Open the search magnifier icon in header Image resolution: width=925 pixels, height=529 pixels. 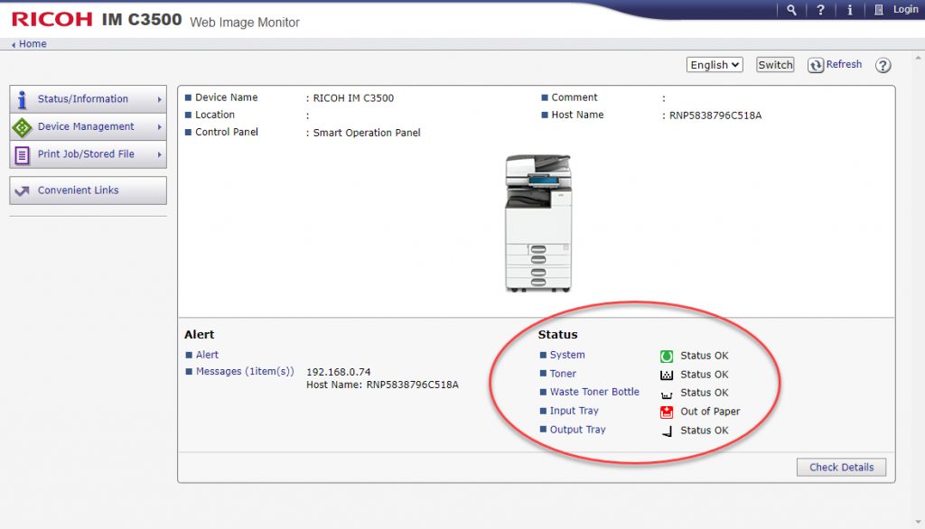tap(791, 9)
